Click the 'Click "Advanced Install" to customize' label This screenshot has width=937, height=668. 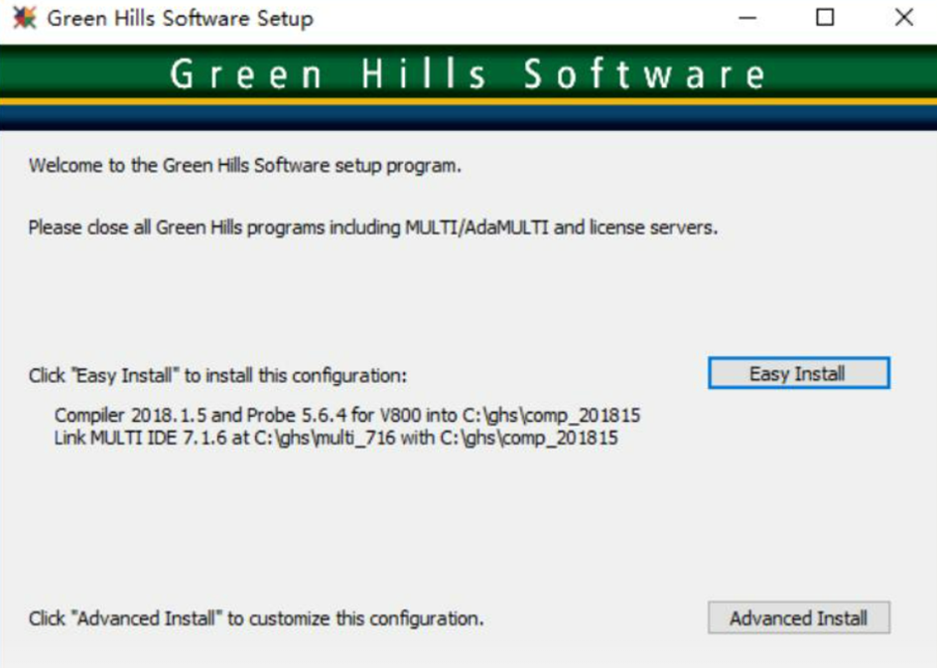click(x=256, y=618)
